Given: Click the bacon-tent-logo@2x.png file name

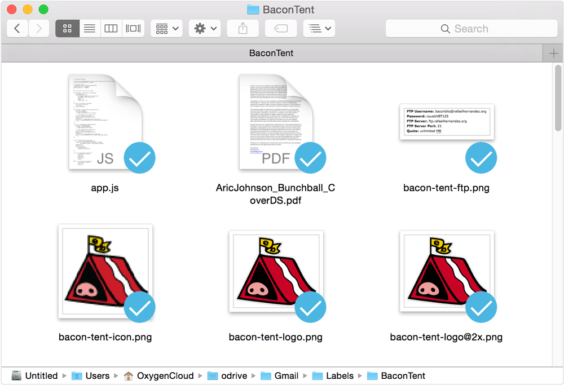Looking at the screenshot, I should pos(446,337).
